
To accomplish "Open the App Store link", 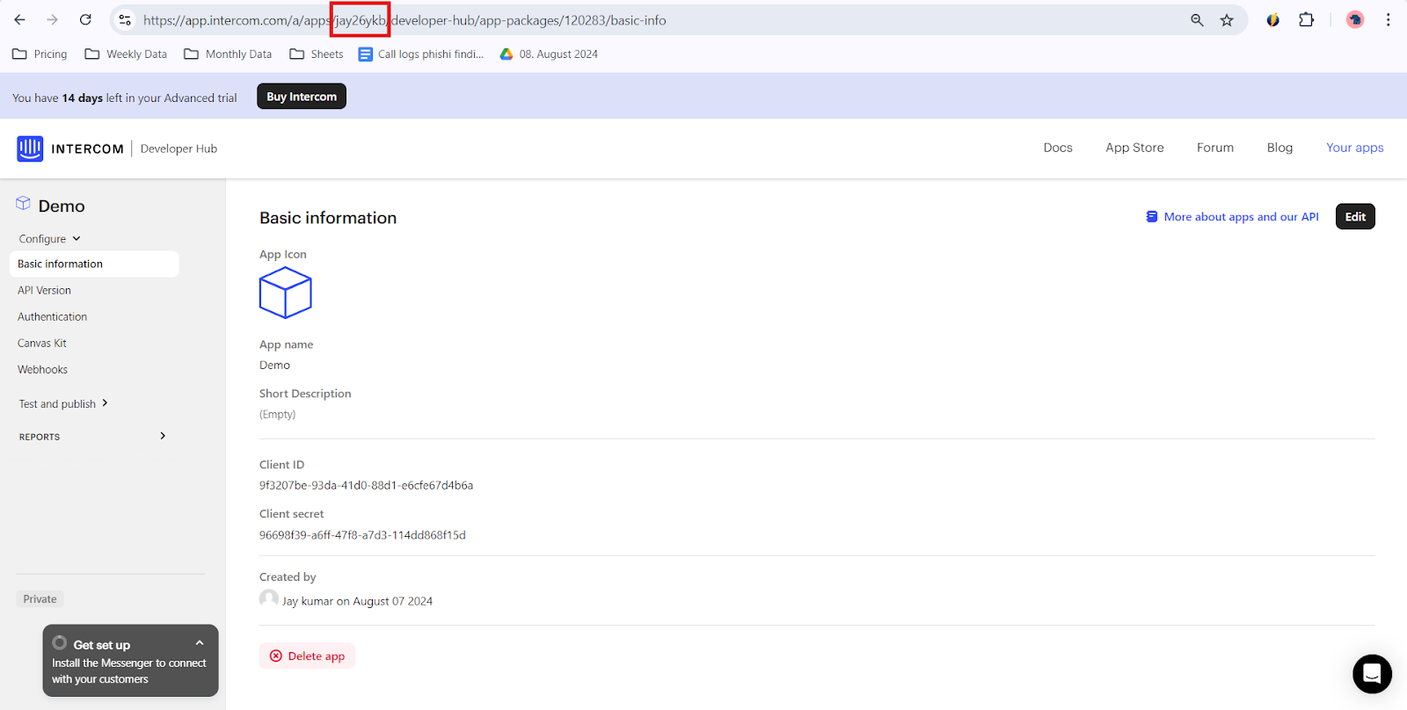I will coord(1134,148).
